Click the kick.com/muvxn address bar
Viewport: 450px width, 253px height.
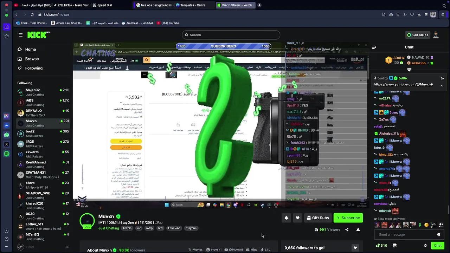tap(57, 14)
